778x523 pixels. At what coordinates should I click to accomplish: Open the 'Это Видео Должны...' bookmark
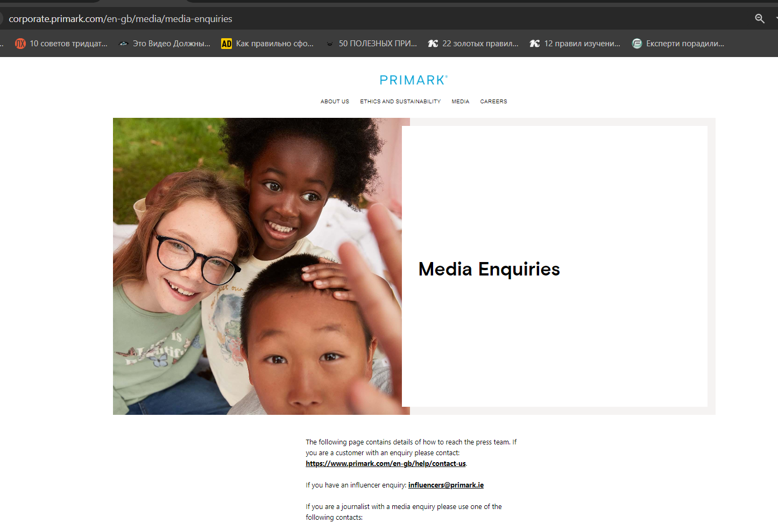click(x=165, y=44)
